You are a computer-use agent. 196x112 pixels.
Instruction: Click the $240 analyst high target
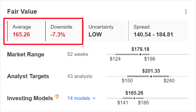(169, 81)
